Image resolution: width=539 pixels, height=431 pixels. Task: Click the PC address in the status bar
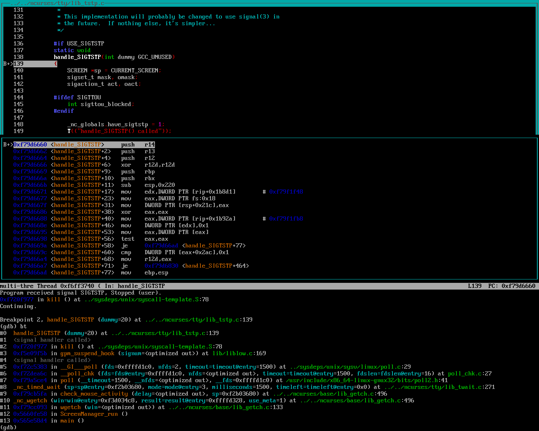click(x=518, y=286)
